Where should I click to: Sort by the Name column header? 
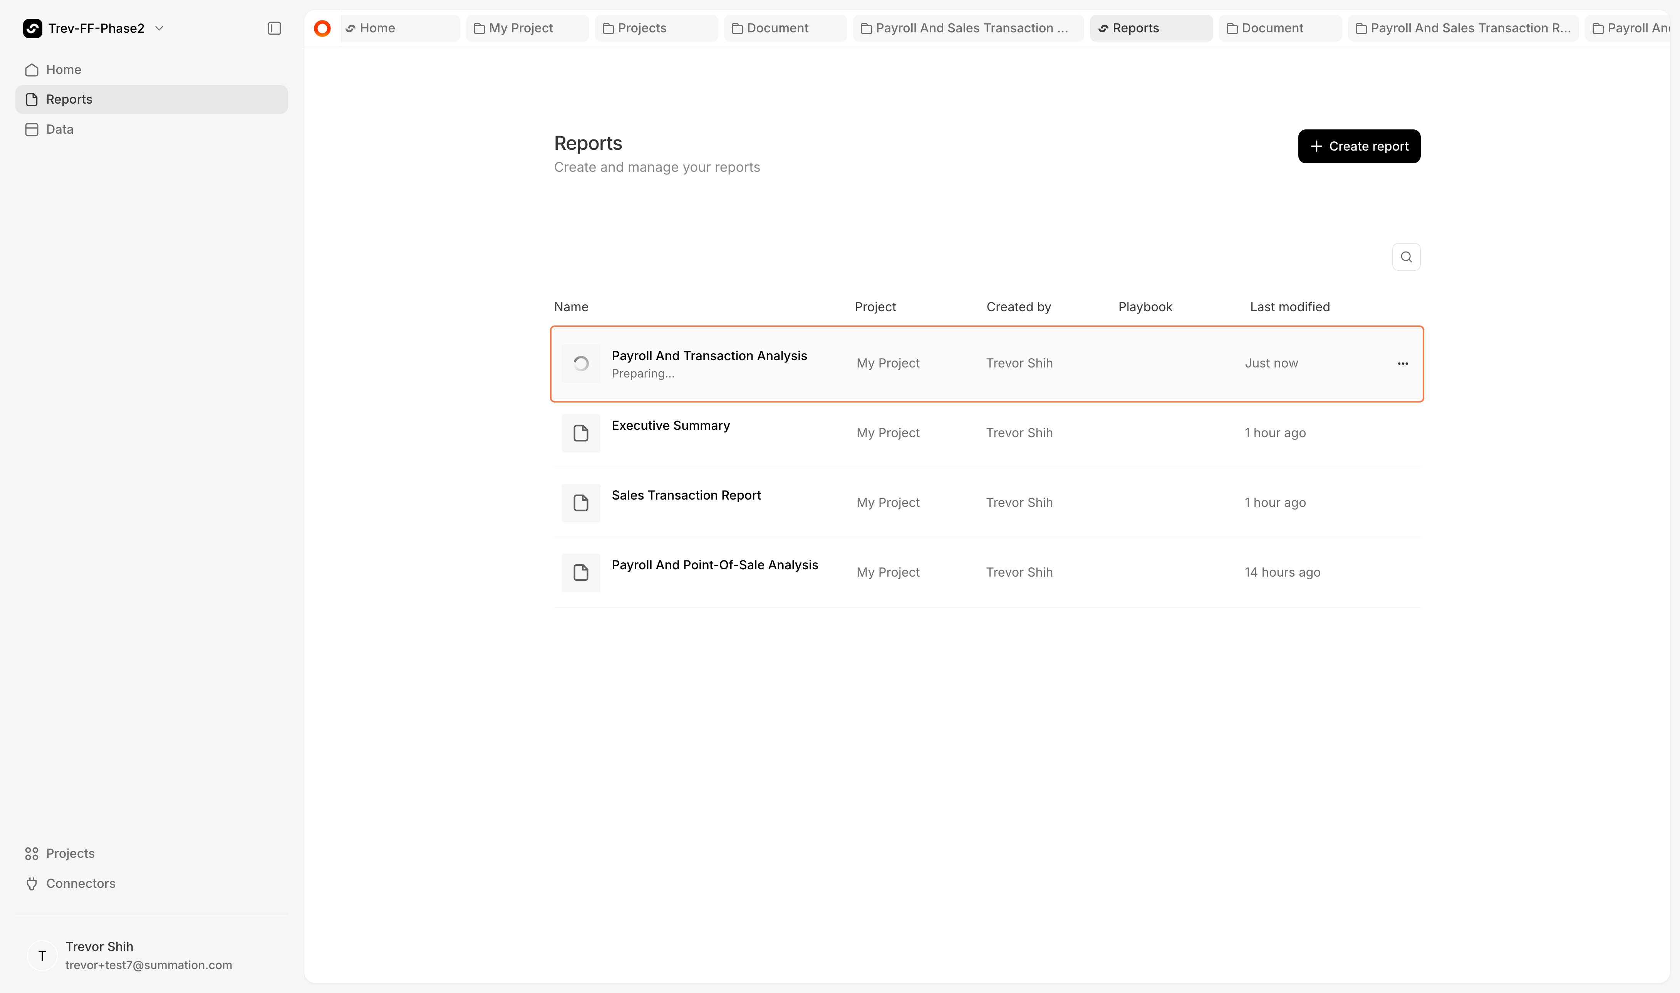(571, 307)
